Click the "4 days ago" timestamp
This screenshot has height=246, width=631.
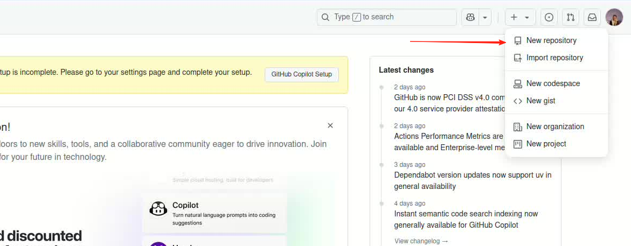[410, 204]
